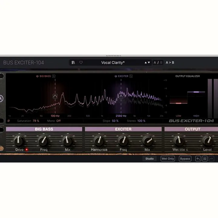Click the Exciter Freq knob

pos(123,140)
